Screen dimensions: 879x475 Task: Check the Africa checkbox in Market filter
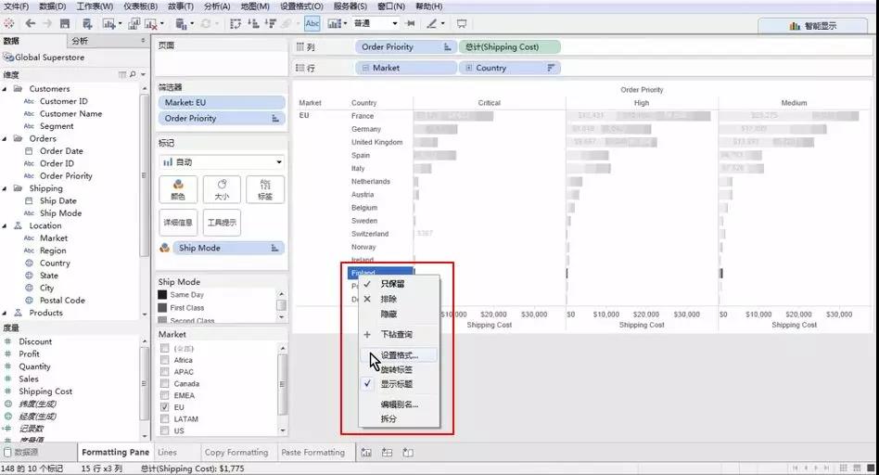(164, 360)
